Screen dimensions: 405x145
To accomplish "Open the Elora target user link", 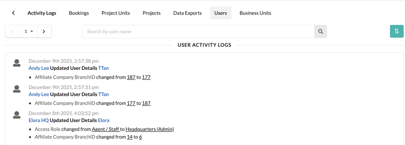I will (104, 120).
